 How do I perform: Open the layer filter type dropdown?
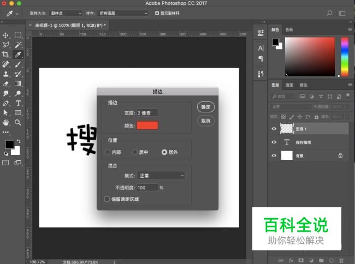(x=283, y=97)
